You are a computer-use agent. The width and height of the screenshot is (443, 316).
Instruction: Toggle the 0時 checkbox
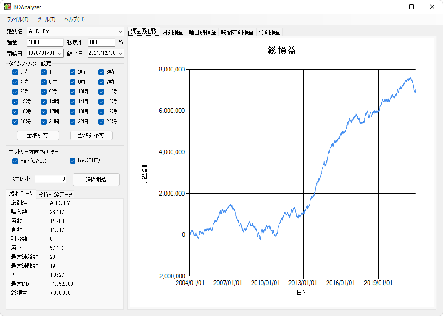[15, 72]
